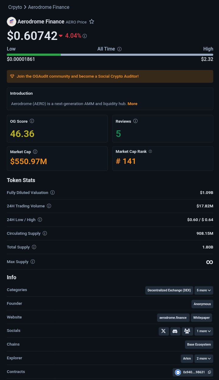The height and width of the screenshot is (380, 219).
Task: Go to Crpyto breadcrumb link
Action: (x=15, y=7)
